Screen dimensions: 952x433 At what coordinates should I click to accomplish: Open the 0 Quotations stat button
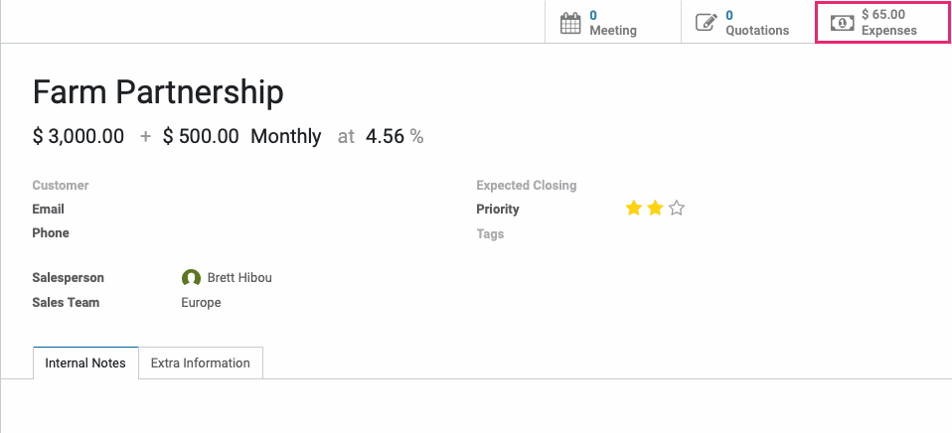coord(748,23)
